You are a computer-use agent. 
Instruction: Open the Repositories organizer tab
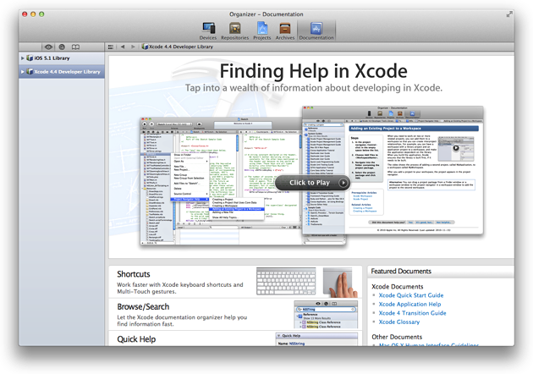(234, 31)
